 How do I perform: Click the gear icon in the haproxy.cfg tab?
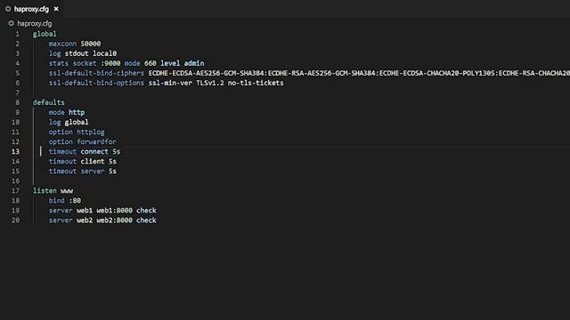(8, 9)
